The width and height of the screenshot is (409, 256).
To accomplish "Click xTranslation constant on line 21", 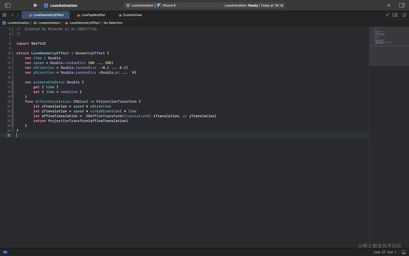I will point(54,106).
